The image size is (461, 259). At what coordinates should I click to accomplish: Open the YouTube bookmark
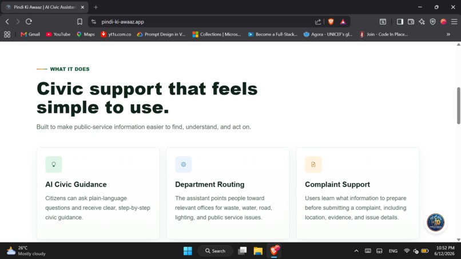point(58,34)
